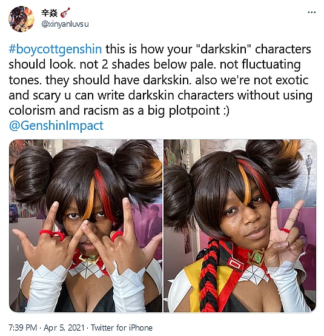Click the Apr 5, 2021 date
The width and height of the screenshot is (324, 336).
coord(64,328)
